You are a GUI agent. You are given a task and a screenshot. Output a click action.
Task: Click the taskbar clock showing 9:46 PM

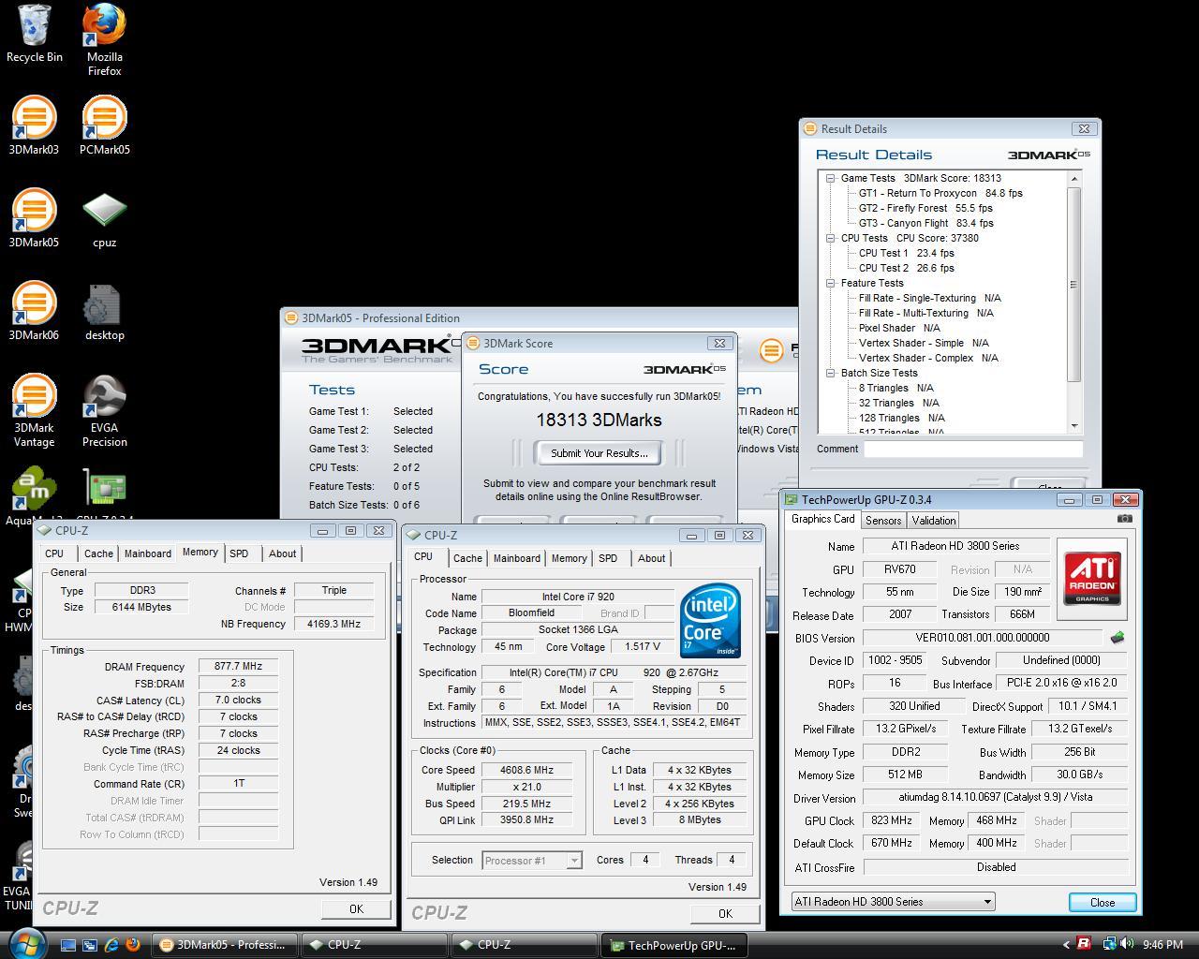(x=1162, y=945)
